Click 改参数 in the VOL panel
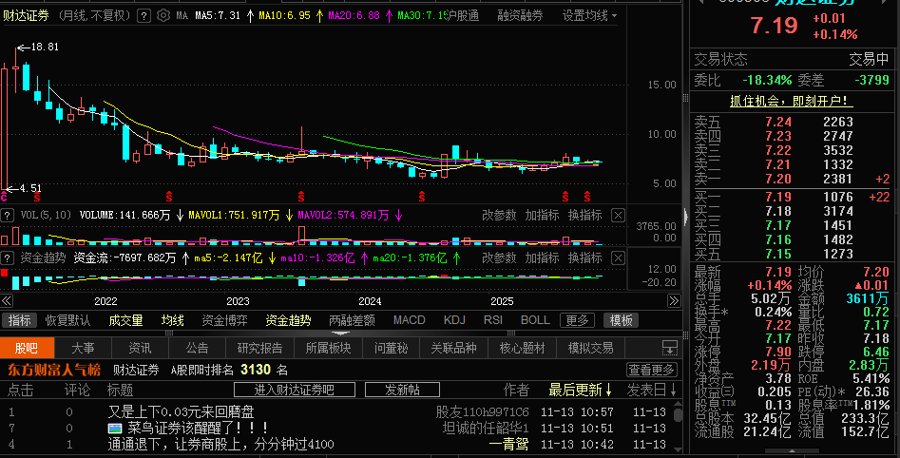This screenshot has height=458, width=900. click(x=499, y=216)
